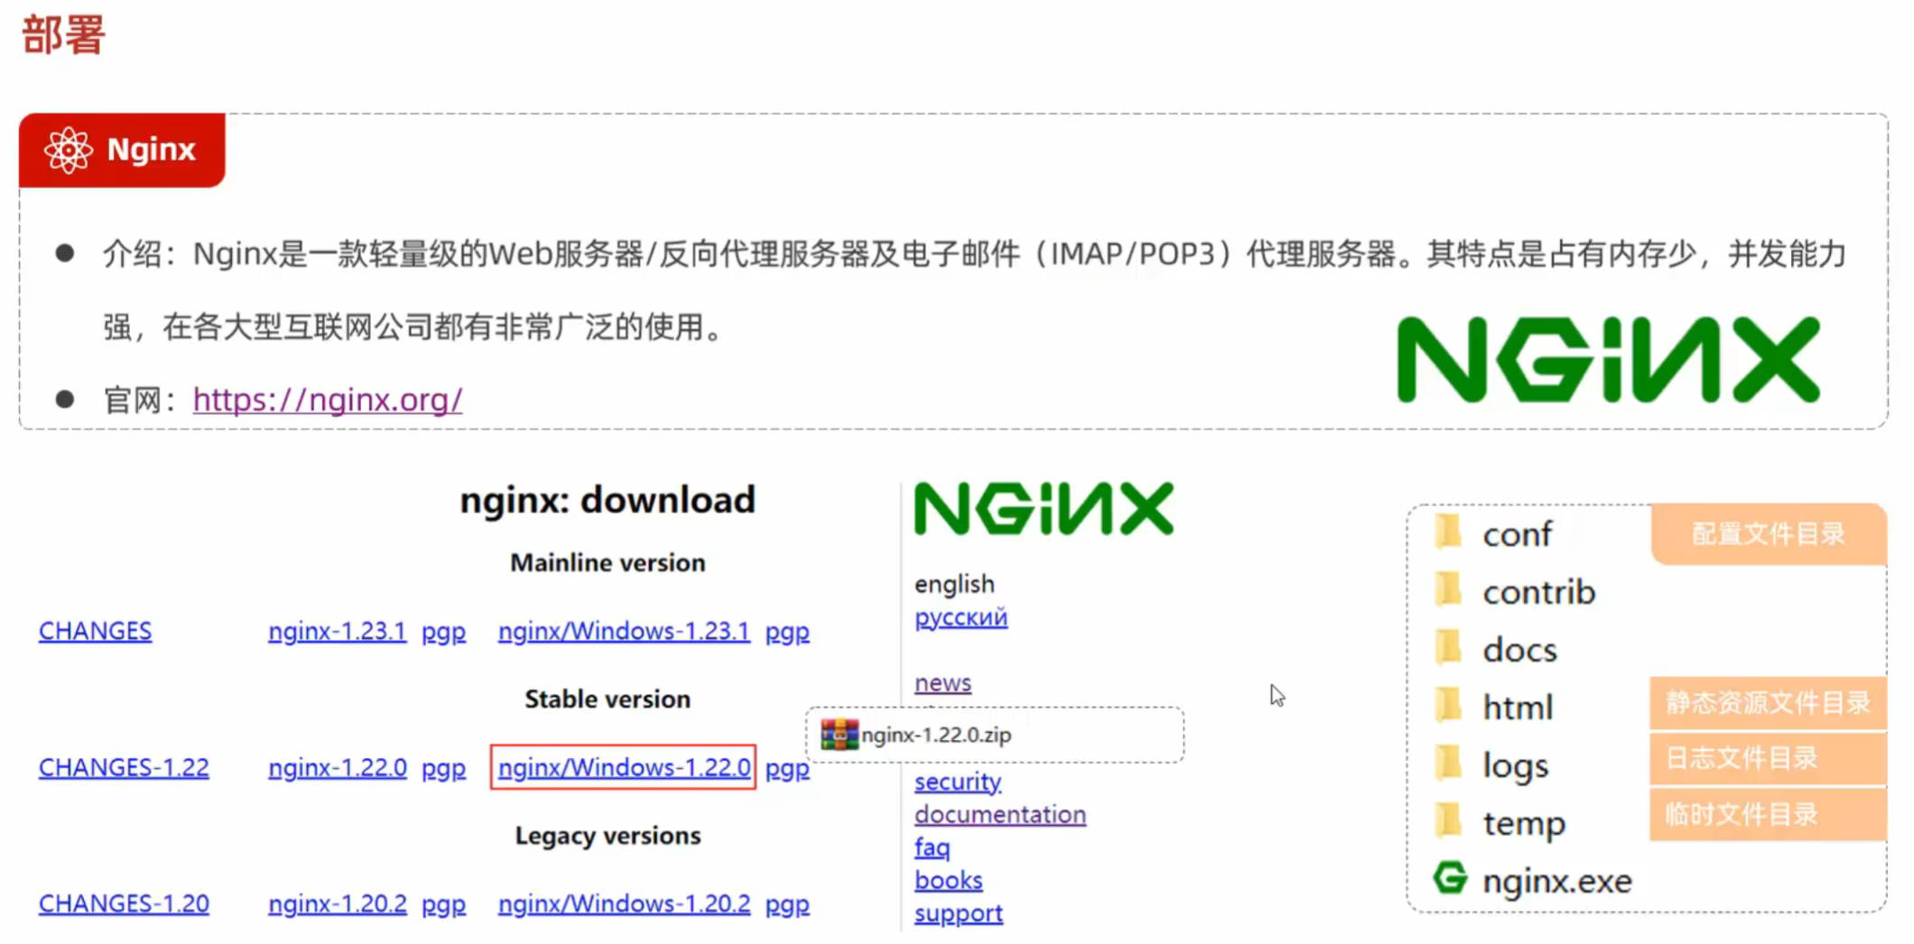Open the documentation link
1914x944 pixels.
(x=1000, y=814)
